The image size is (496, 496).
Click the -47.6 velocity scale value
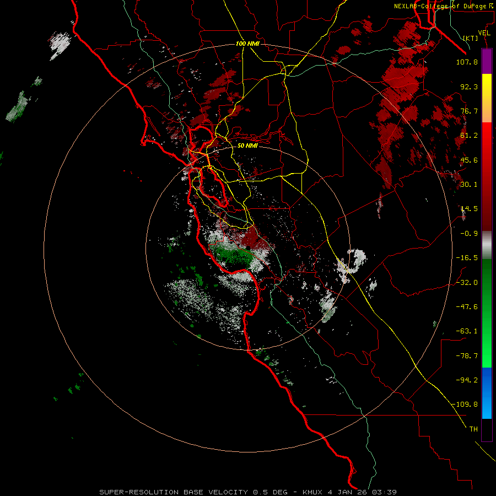[467, 307]
